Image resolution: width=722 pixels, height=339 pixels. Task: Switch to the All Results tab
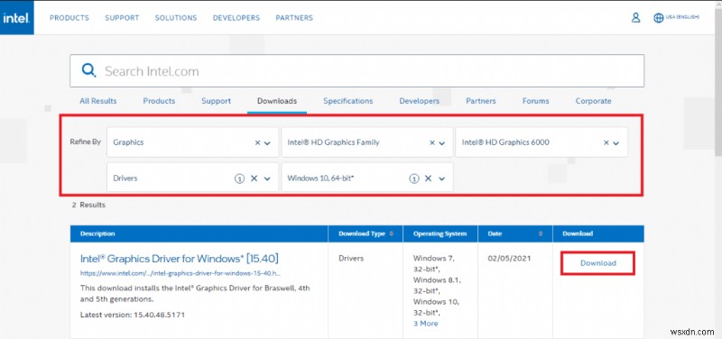(x=98, y=101)
